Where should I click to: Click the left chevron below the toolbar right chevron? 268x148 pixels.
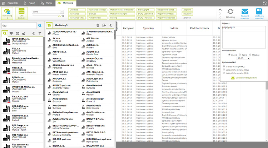[x=220, y=18]
